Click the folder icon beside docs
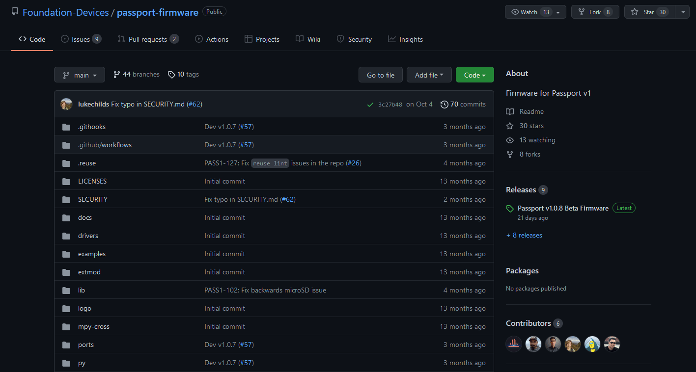The width and height of the screenshot is (696, 372). click(66, 218)
